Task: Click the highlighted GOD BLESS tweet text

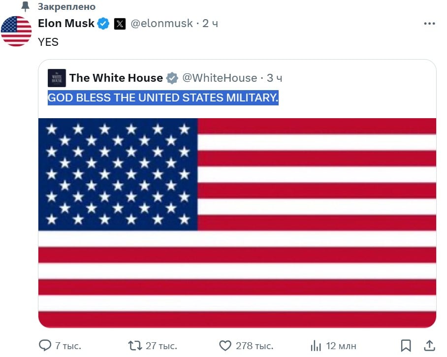Action: [163, 97]
